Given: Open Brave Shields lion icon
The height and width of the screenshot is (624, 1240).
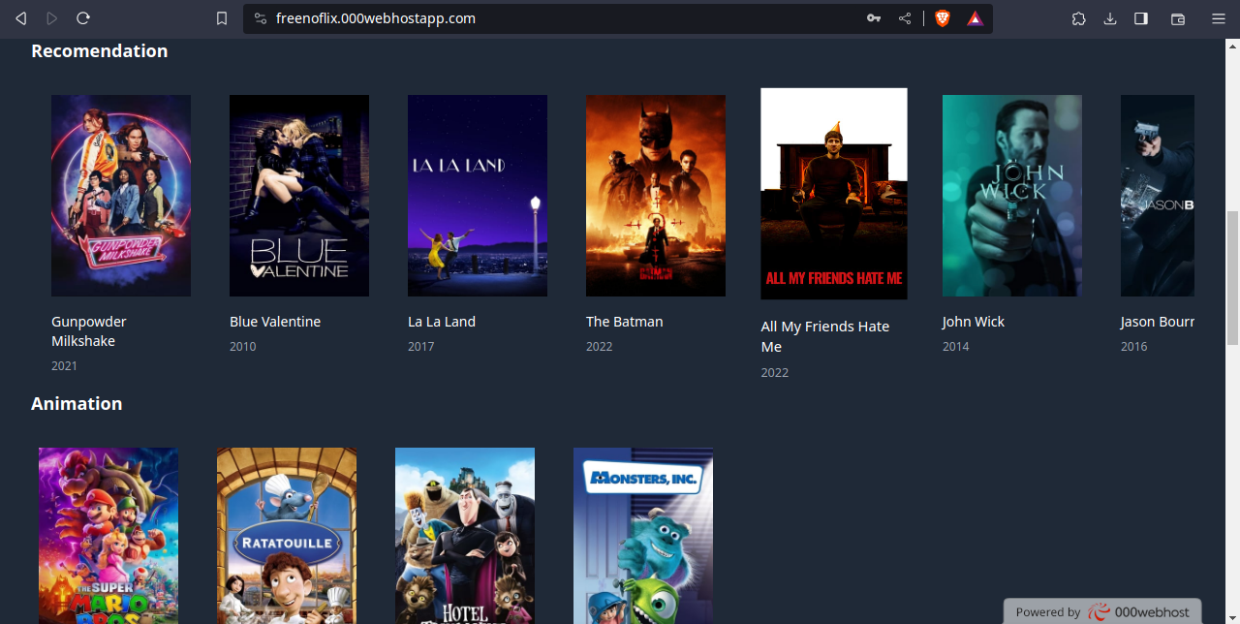Looking at the screenshot, I should tap(943, 18).
